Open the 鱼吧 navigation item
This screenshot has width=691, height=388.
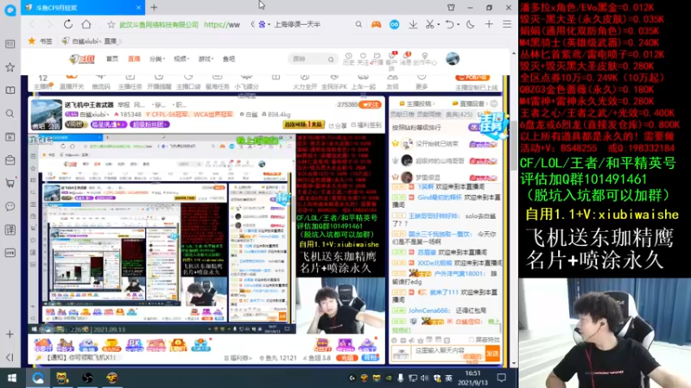229,59
